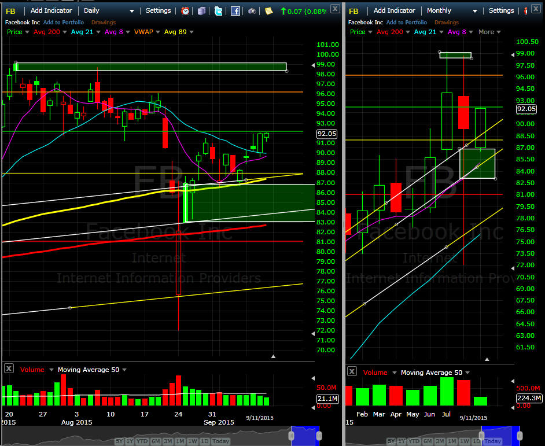Open Settings in the Daily chart

(158, 11)
